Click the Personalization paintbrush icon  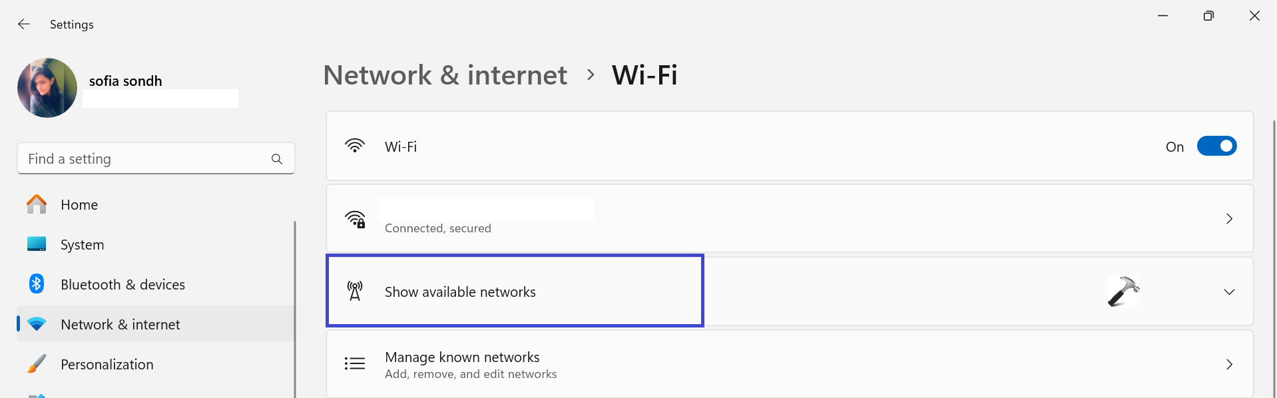(37, 364)
